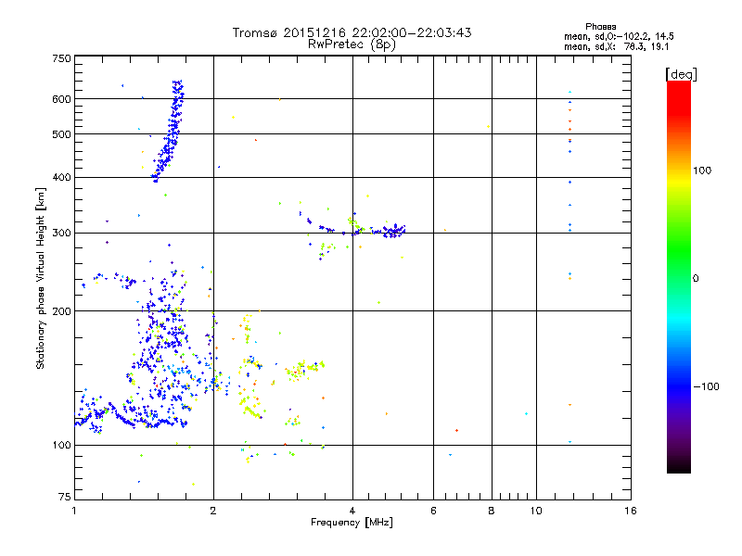
Task: Click the y-axis label '300'
Action: pyautogui.click(x=61, y=234)
